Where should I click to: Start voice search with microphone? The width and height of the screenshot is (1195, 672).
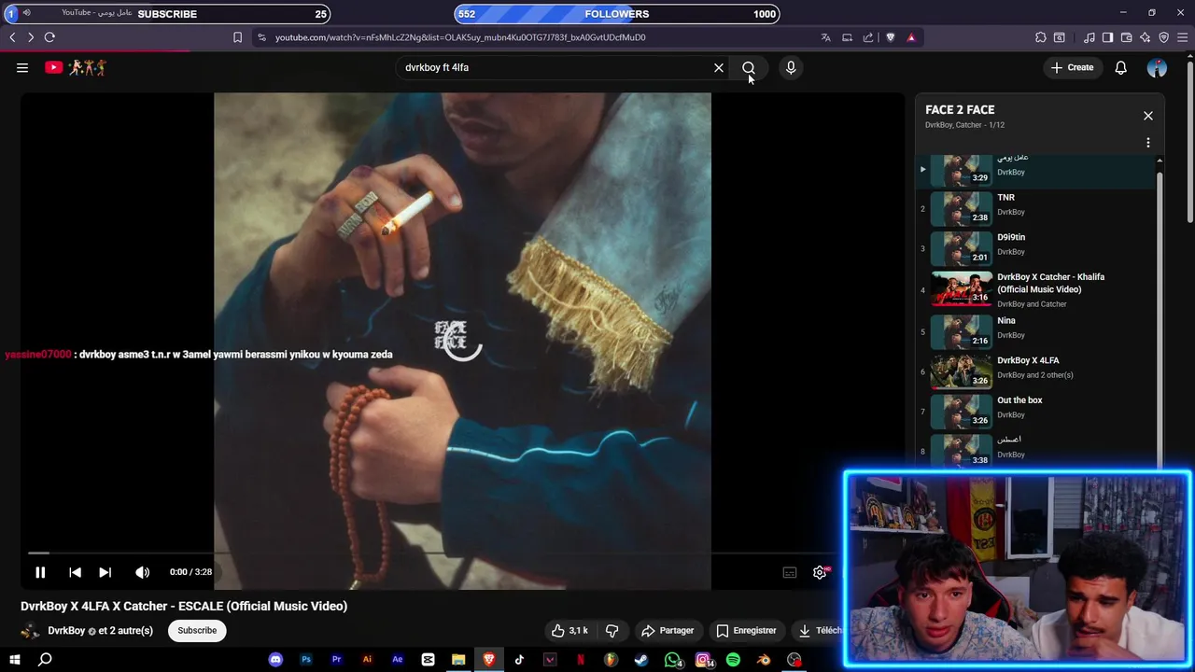click(791, 67)
